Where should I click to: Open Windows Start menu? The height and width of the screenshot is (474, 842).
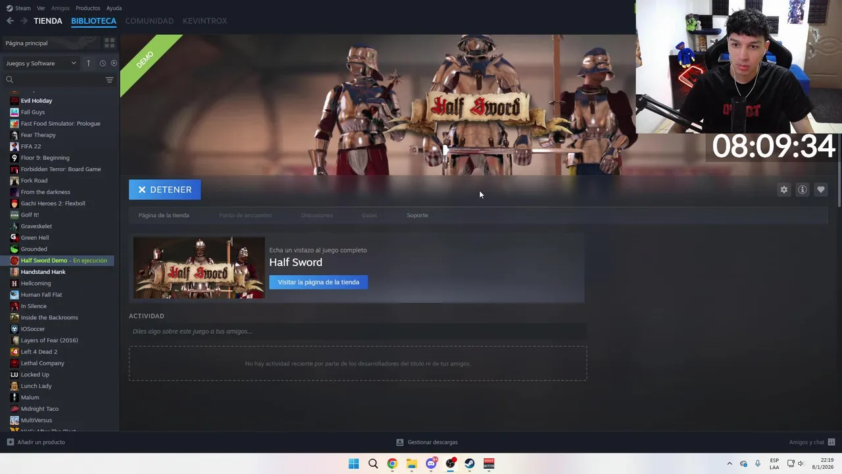pos(353,463)
